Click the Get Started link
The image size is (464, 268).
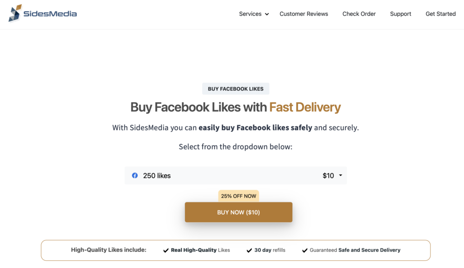(x=440, y=14)
